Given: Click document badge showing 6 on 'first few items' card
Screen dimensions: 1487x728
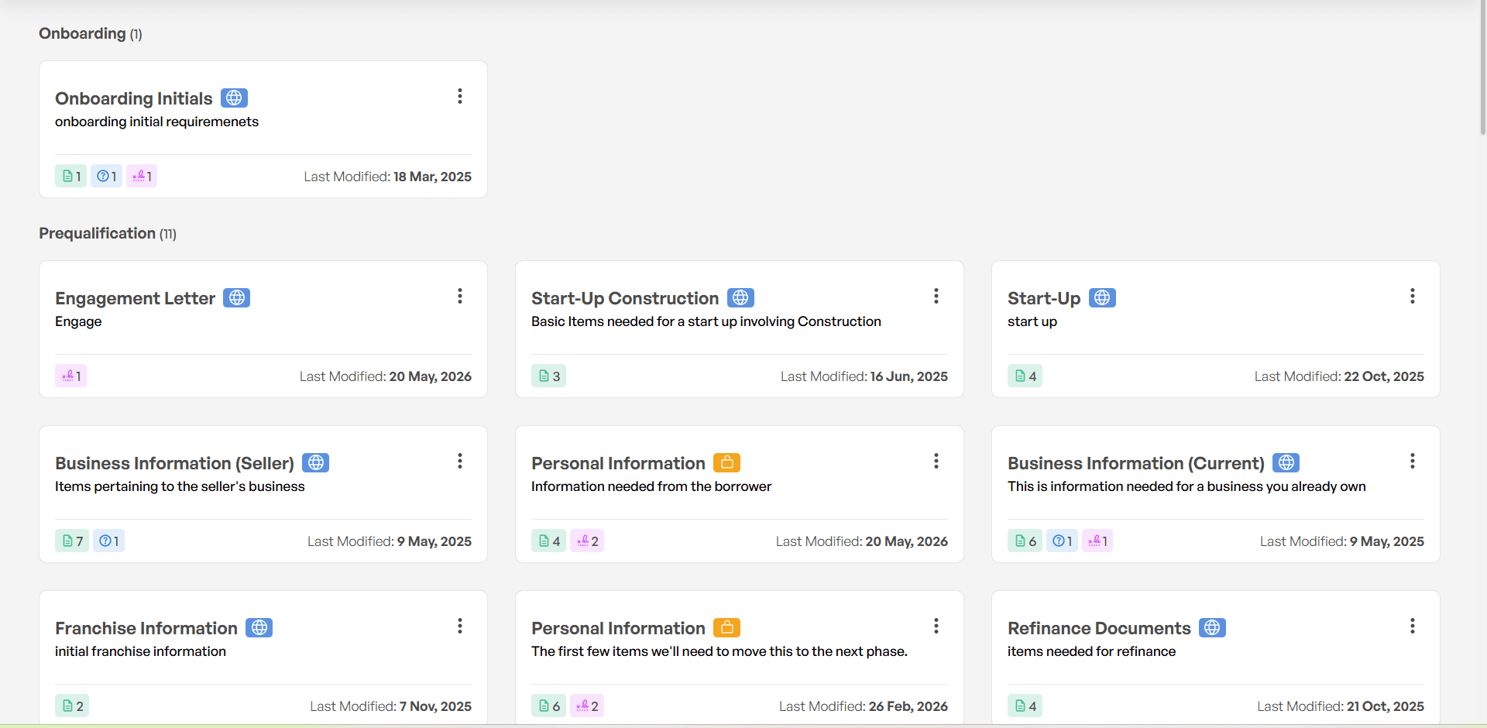Looking at the screenshot, I should point(548,706).
